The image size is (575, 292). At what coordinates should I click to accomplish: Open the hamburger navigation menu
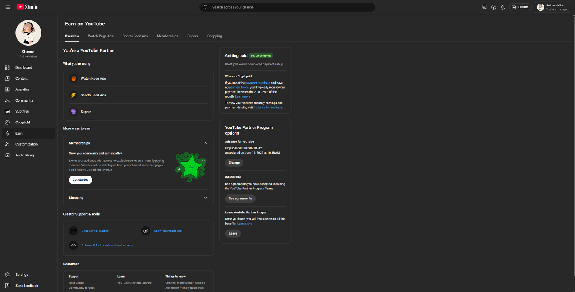point(8,7)
